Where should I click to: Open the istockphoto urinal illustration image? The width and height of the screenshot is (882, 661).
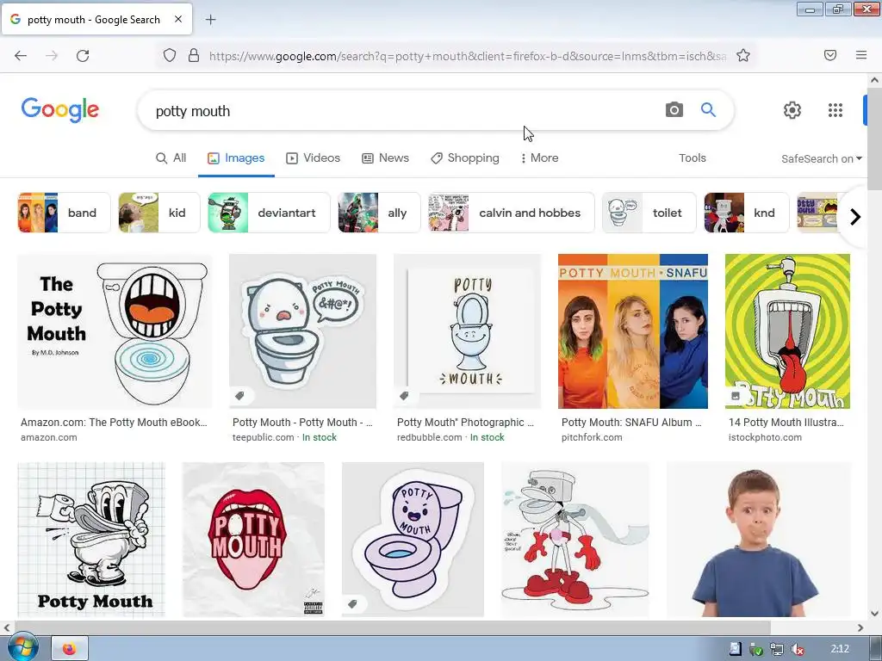pos(787,331)
